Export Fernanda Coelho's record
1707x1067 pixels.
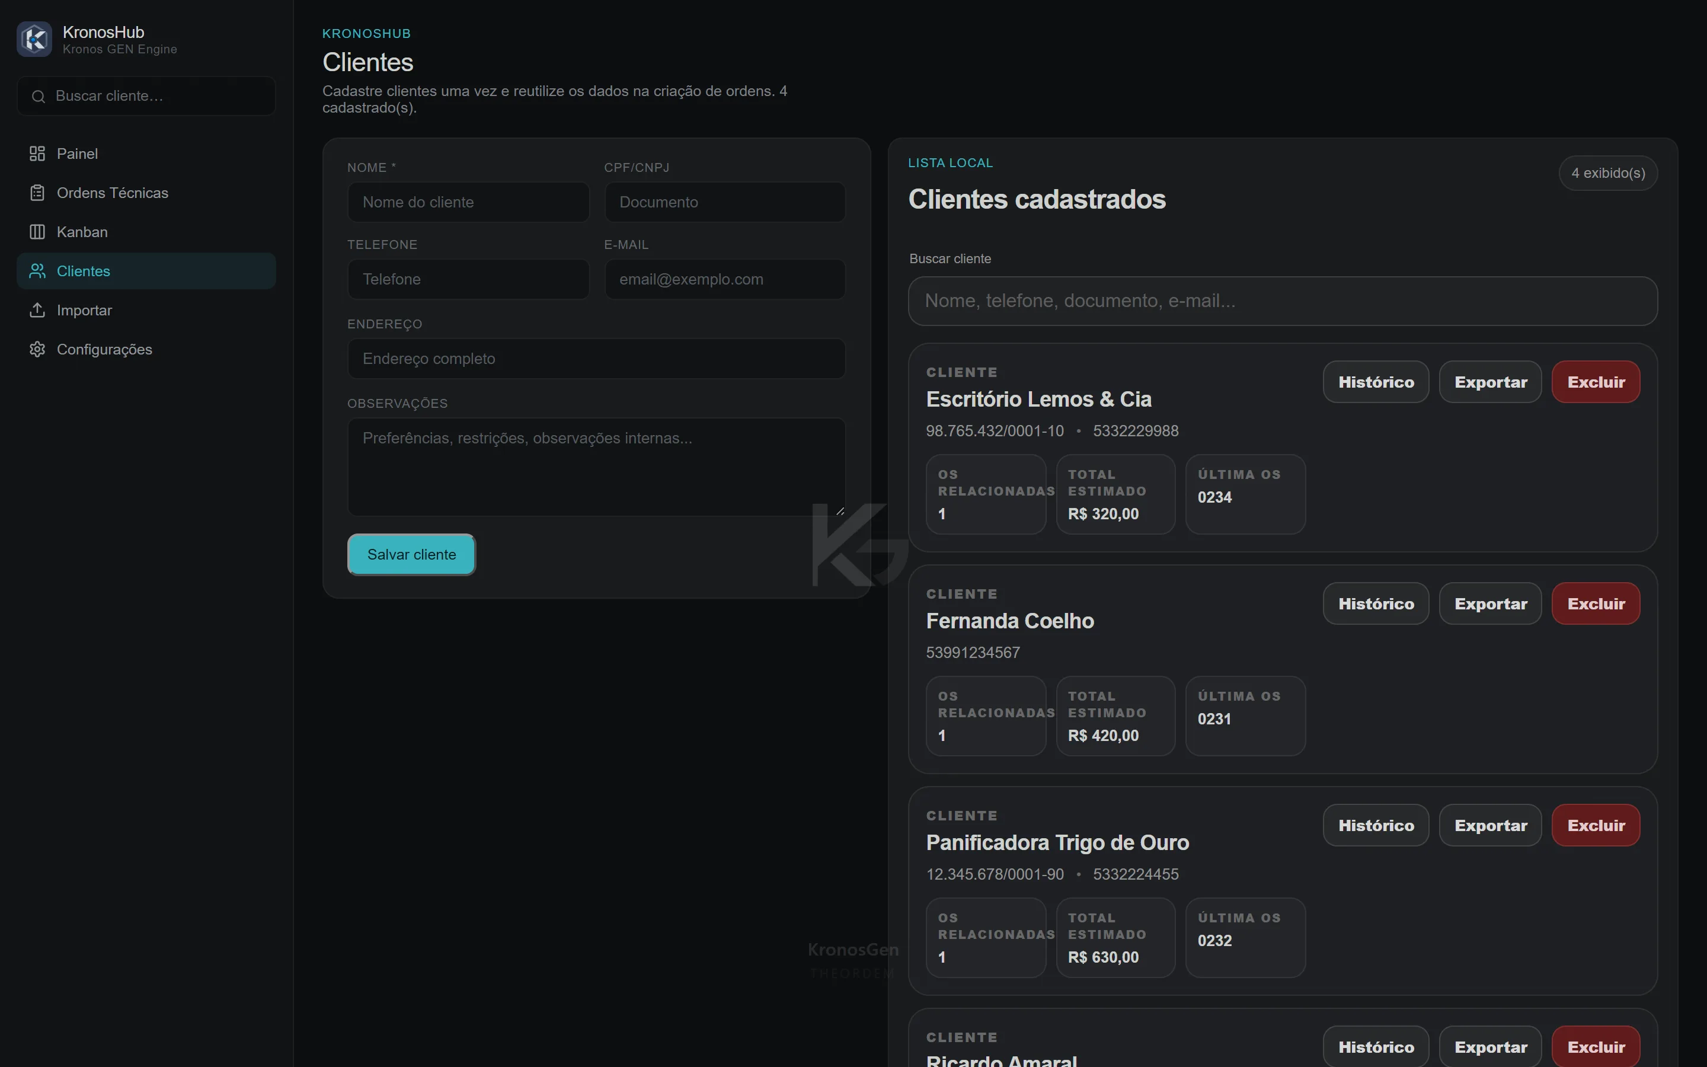pos(1491,603)
